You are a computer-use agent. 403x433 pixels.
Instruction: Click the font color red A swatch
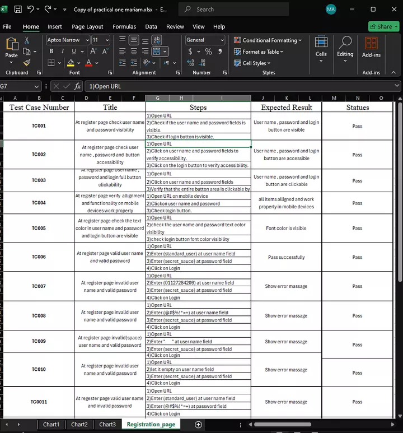pos(87,63)
